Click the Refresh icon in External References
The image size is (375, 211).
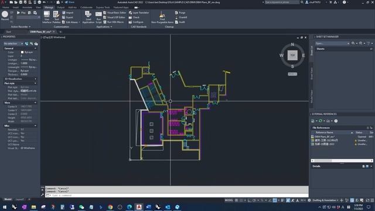321,121
